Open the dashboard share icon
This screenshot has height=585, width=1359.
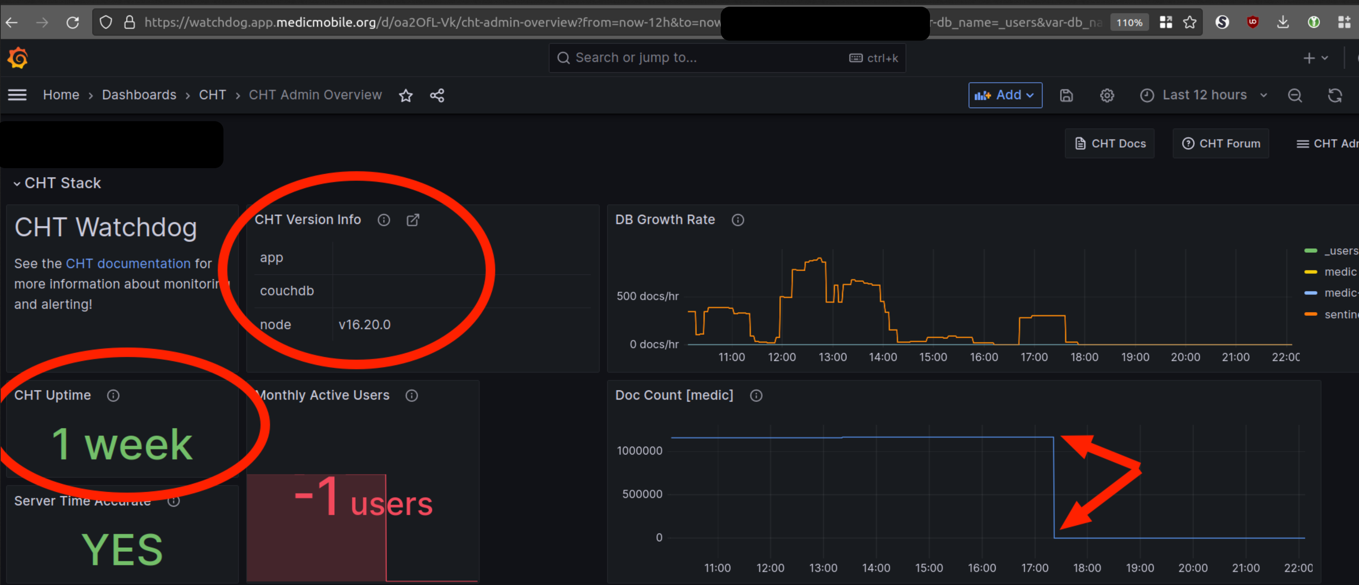pos(437,95)
